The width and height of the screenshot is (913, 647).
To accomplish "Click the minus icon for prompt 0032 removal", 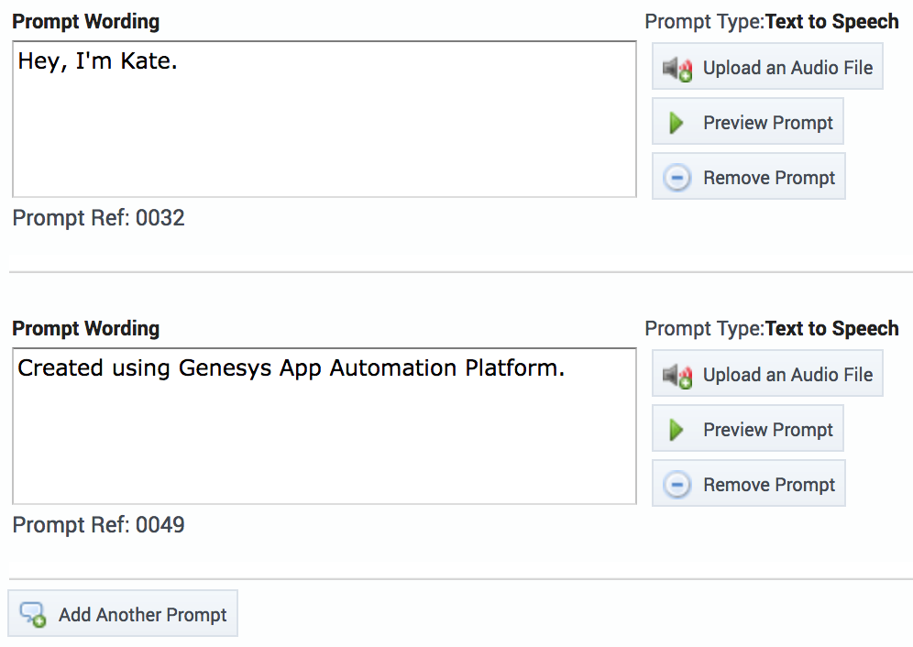I will coord(677,177).
